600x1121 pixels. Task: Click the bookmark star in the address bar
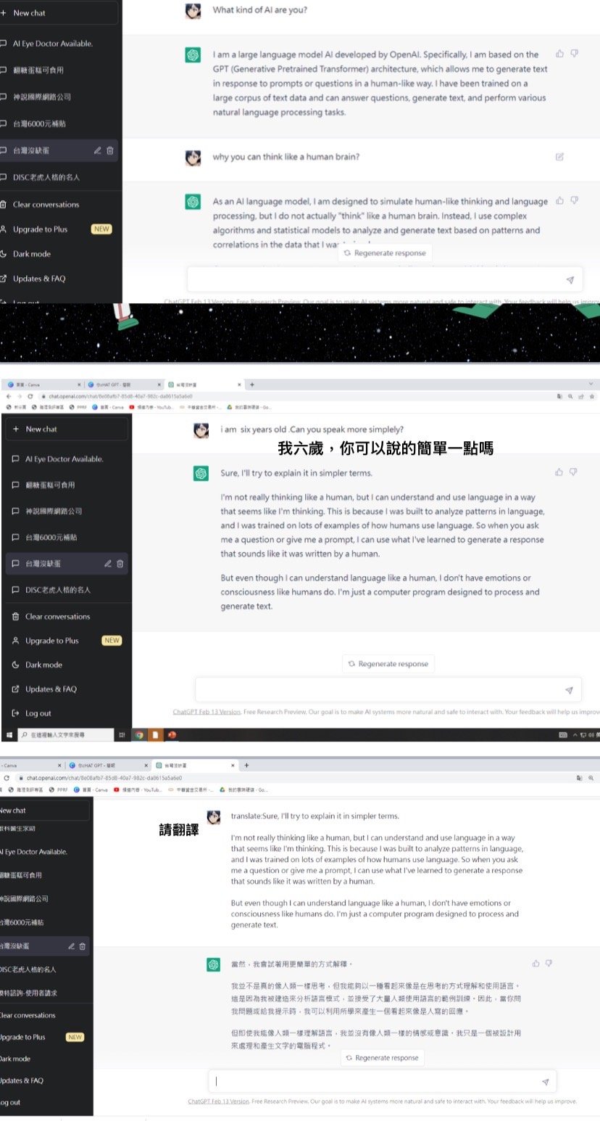592,396
